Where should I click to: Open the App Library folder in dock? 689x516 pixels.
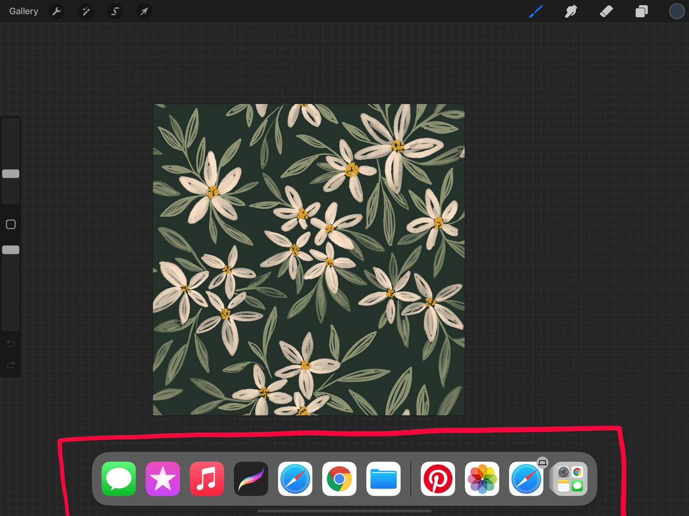(x=570, y=479)
